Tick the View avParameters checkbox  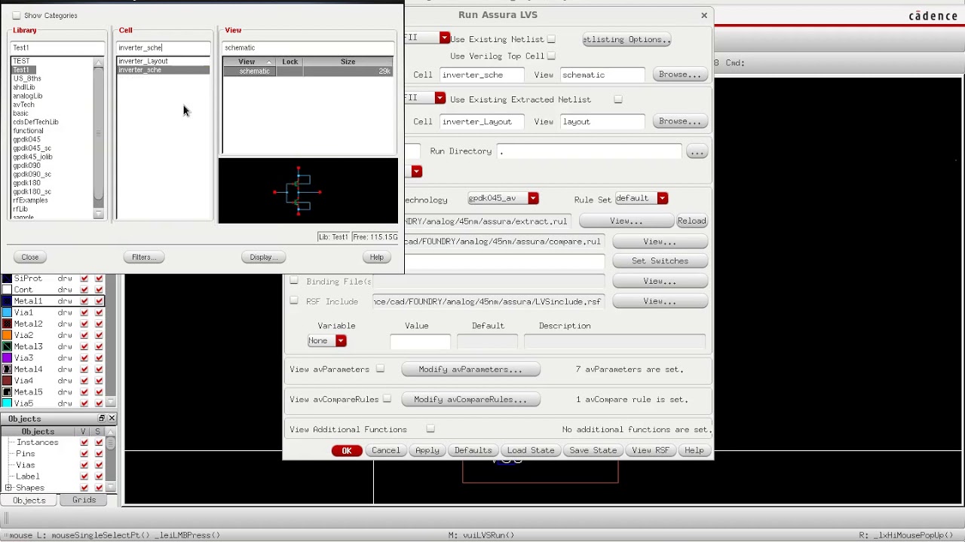tap(380, 369)
